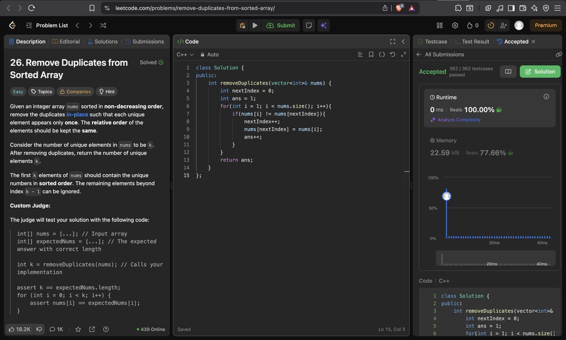
Task: Switch to the Description tab
Action: click(x=27, y=41)
